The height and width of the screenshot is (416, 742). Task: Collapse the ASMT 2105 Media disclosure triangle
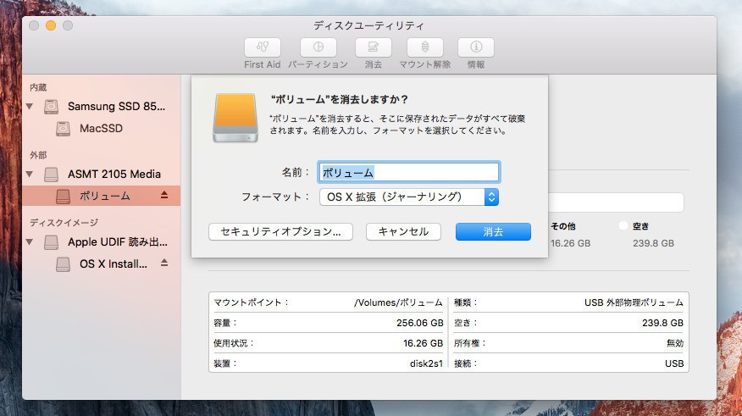point(30,175)
